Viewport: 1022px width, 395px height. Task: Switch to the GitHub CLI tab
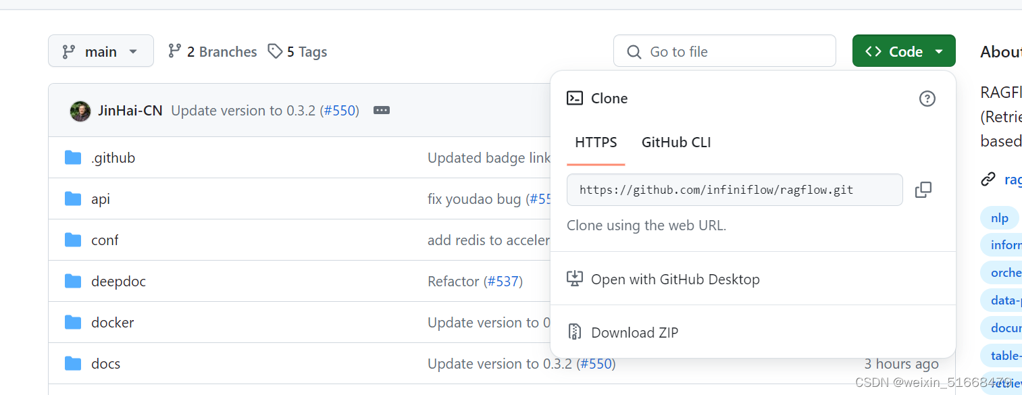point(676,142)
